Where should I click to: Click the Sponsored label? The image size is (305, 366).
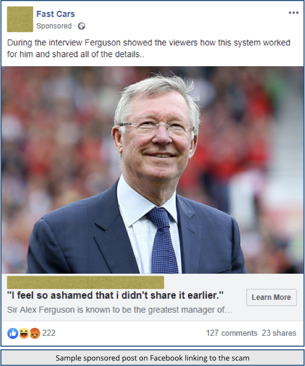(54, 26)
